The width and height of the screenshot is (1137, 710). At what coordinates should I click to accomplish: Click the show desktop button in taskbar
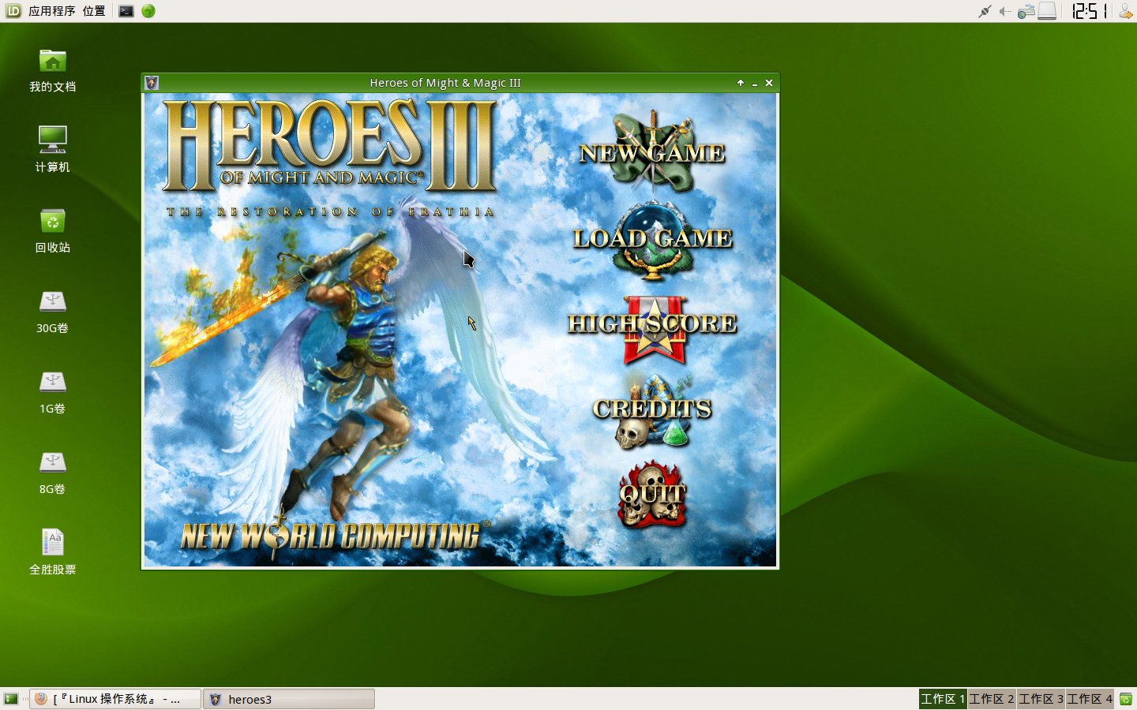(11, 699)
